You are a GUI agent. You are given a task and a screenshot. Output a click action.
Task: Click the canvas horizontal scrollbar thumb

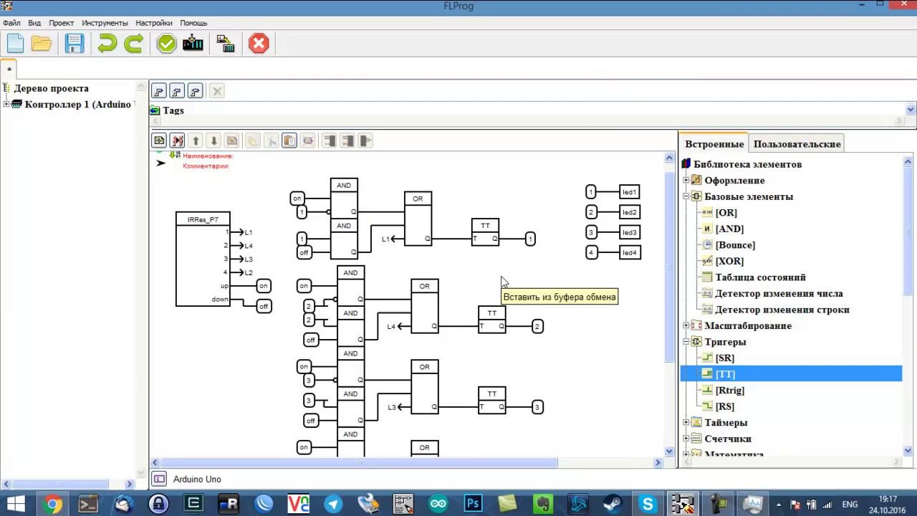tap(358, 463)
